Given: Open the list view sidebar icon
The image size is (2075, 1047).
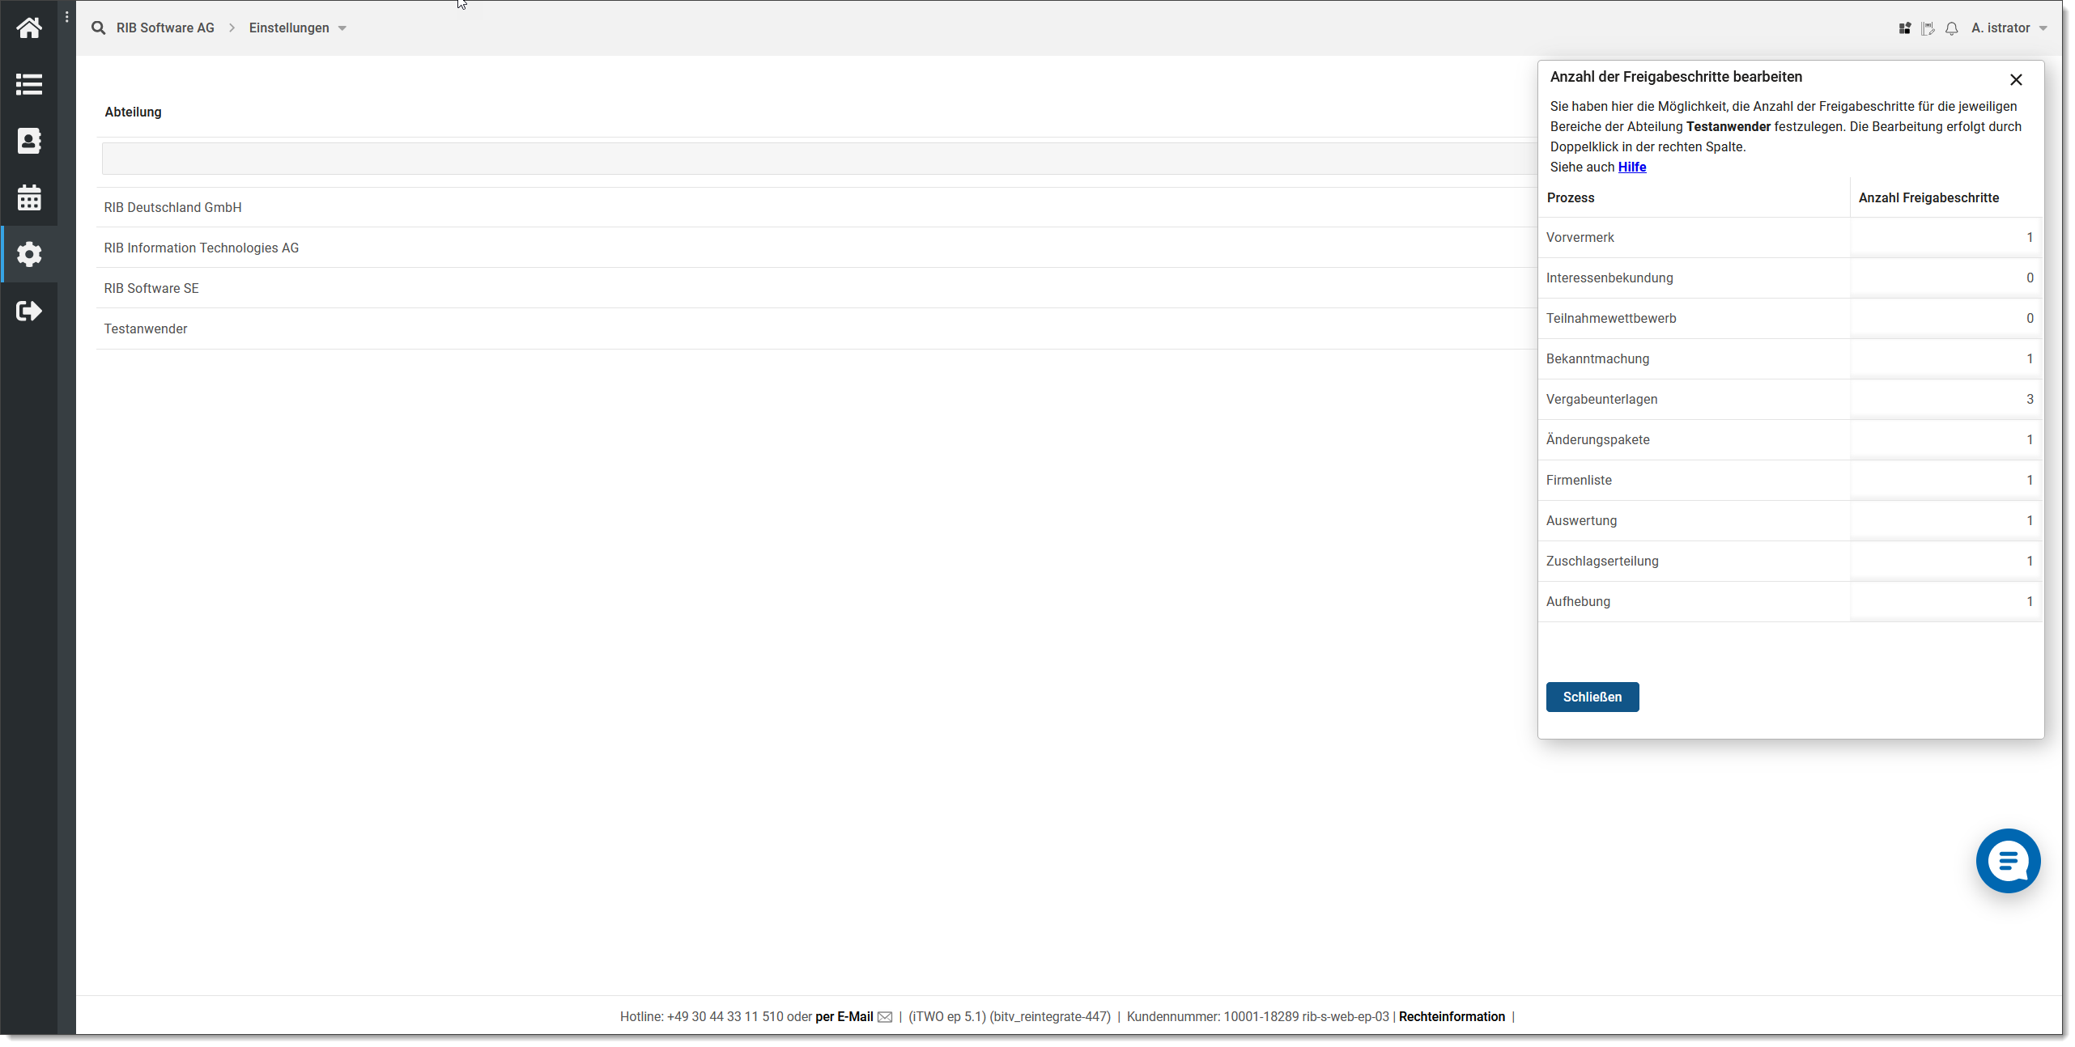Looking at the screenshot, I should click(29, 84).
